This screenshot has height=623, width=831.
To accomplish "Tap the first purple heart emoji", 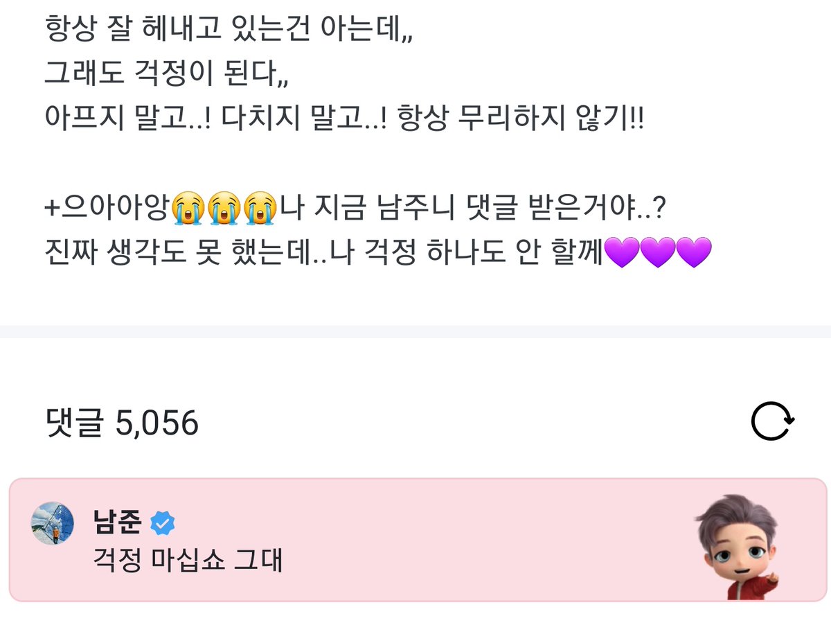I will coord(622,252).
